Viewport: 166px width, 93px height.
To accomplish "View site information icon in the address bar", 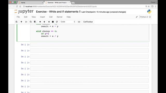I will 24,6.
